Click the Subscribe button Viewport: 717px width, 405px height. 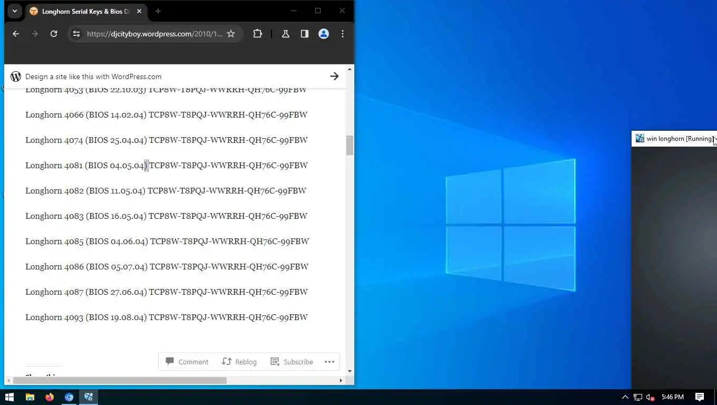pyautogui.click(x=292, y=362)
